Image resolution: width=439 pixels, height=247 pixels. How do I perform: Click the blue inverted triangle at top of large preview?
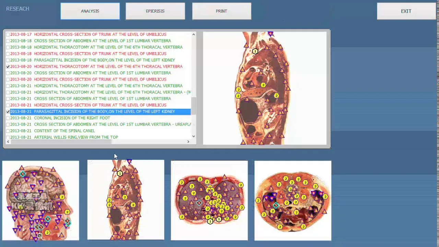(x=271, y=34)
